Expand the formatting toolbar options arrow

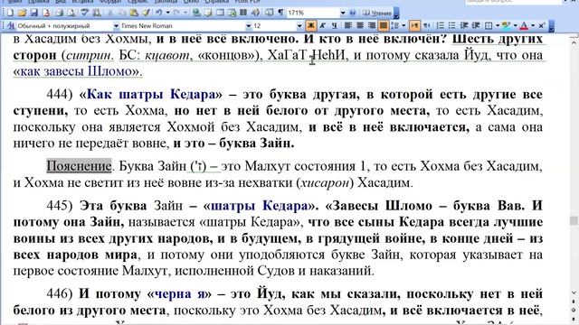pyautogui.click(x=551, y=26)
